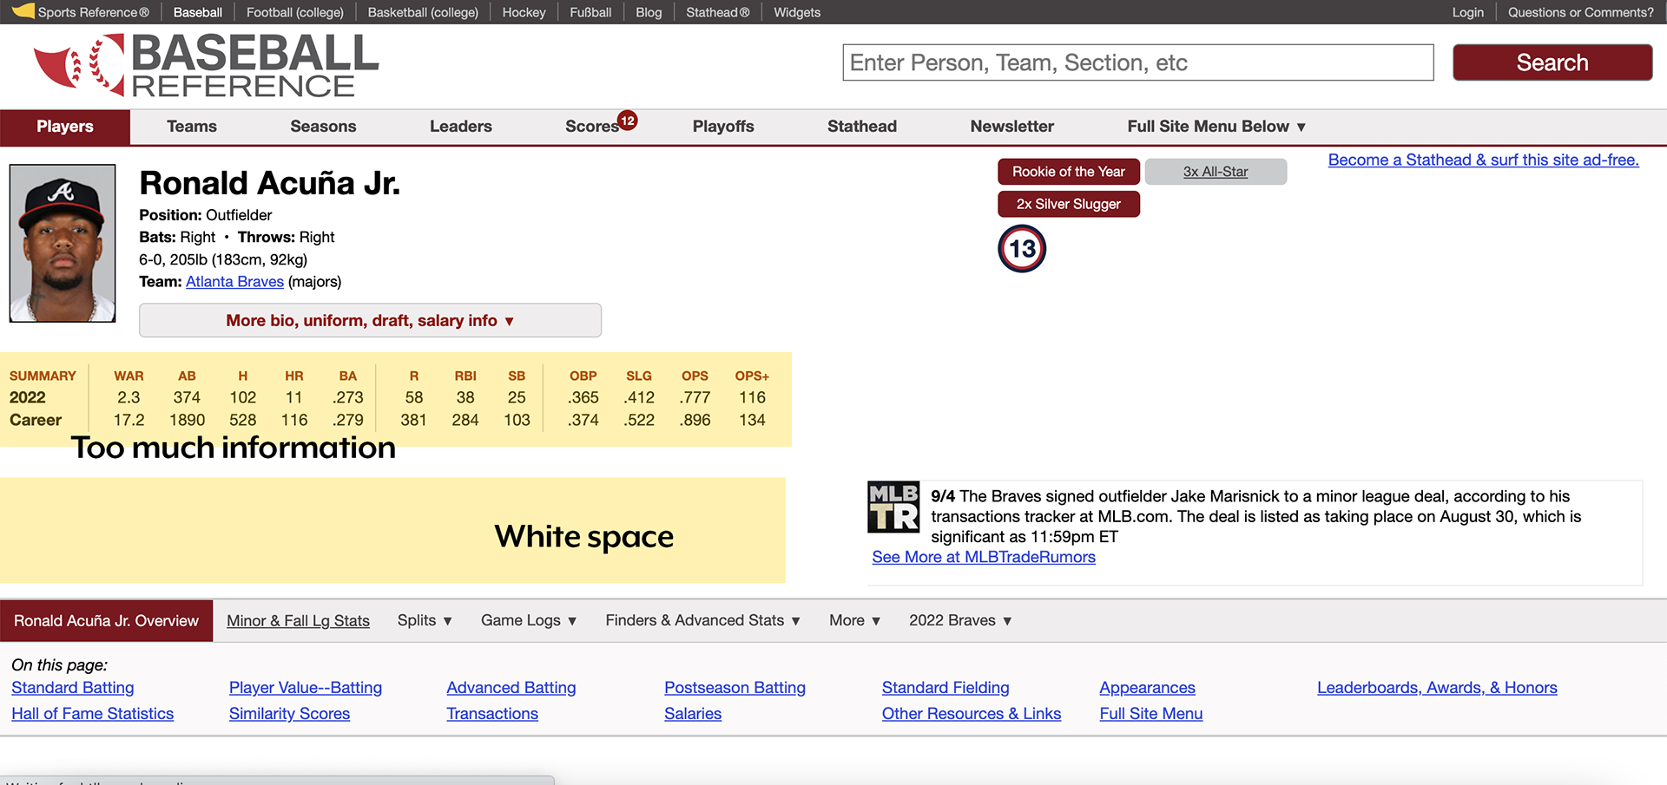Image resolution: width=1667 pixels, height=785 pixels.
Task: Jump to Postseason Batting section
Action: point(735,688)
